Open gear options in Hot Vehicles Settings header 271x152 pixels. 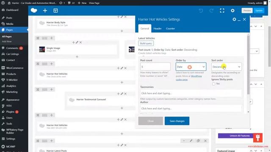point(234,19)
